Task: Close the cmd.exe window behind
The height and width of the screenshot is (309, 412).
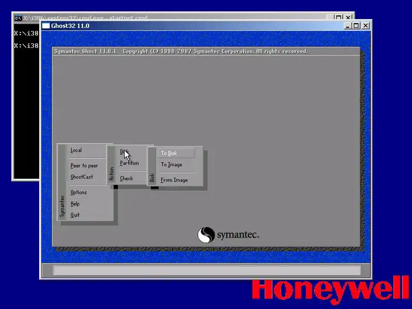Action: click(x=348, y=18)
